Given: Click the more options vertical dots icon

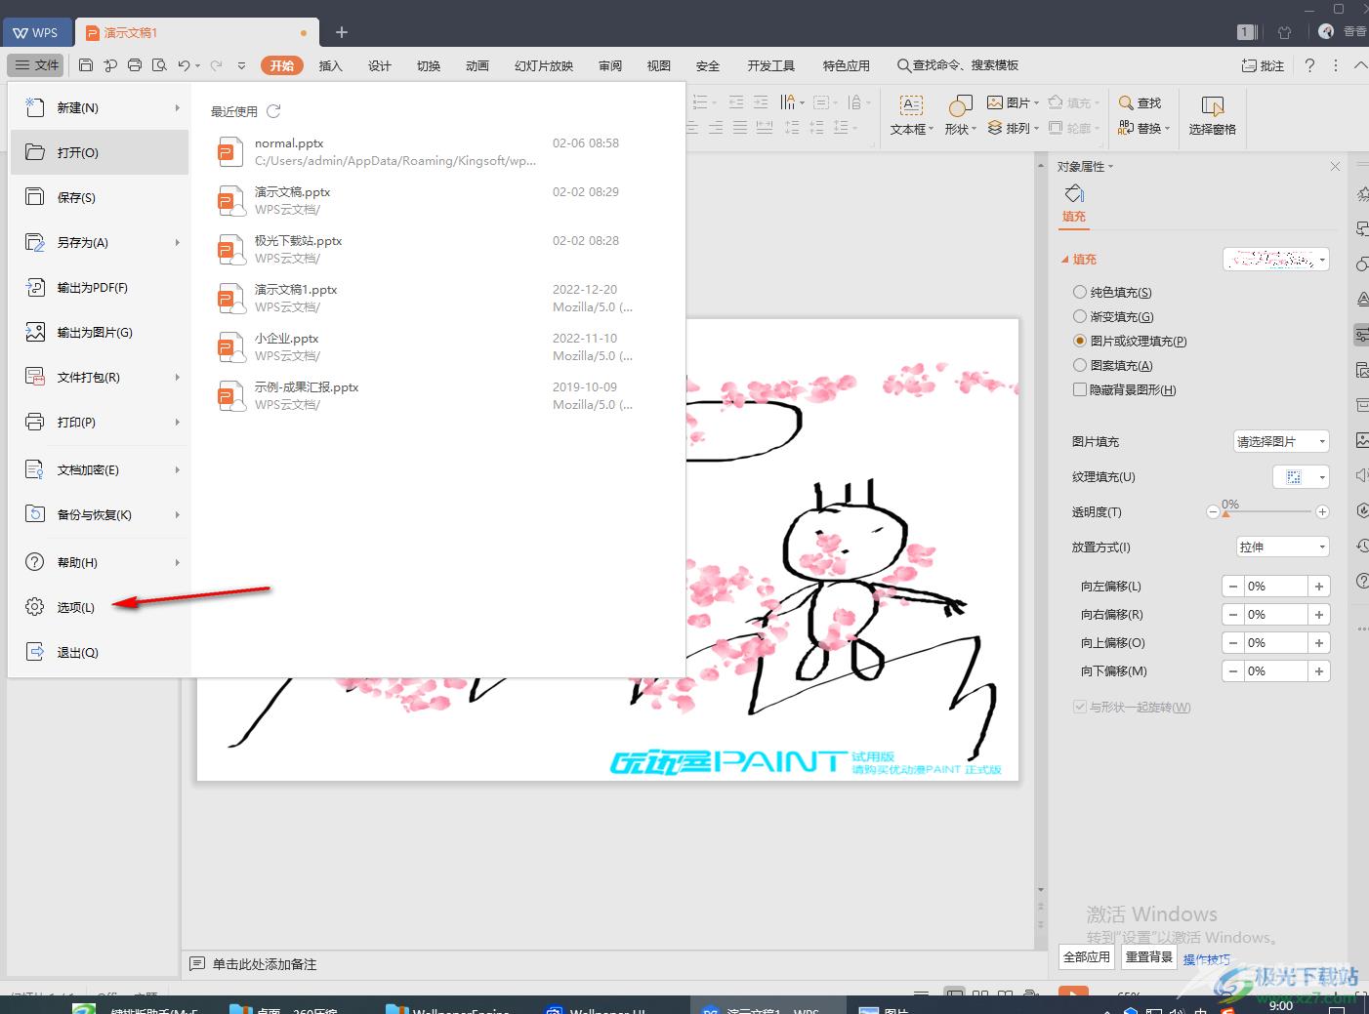Looking at the screenshot, I should [x=1334, y=65].
